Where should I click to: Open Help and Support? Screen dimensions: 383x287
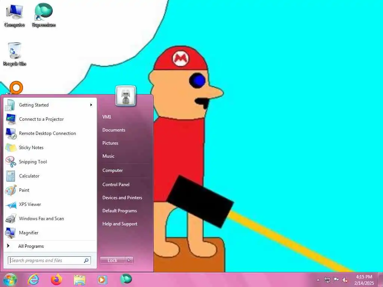(120, 224)
